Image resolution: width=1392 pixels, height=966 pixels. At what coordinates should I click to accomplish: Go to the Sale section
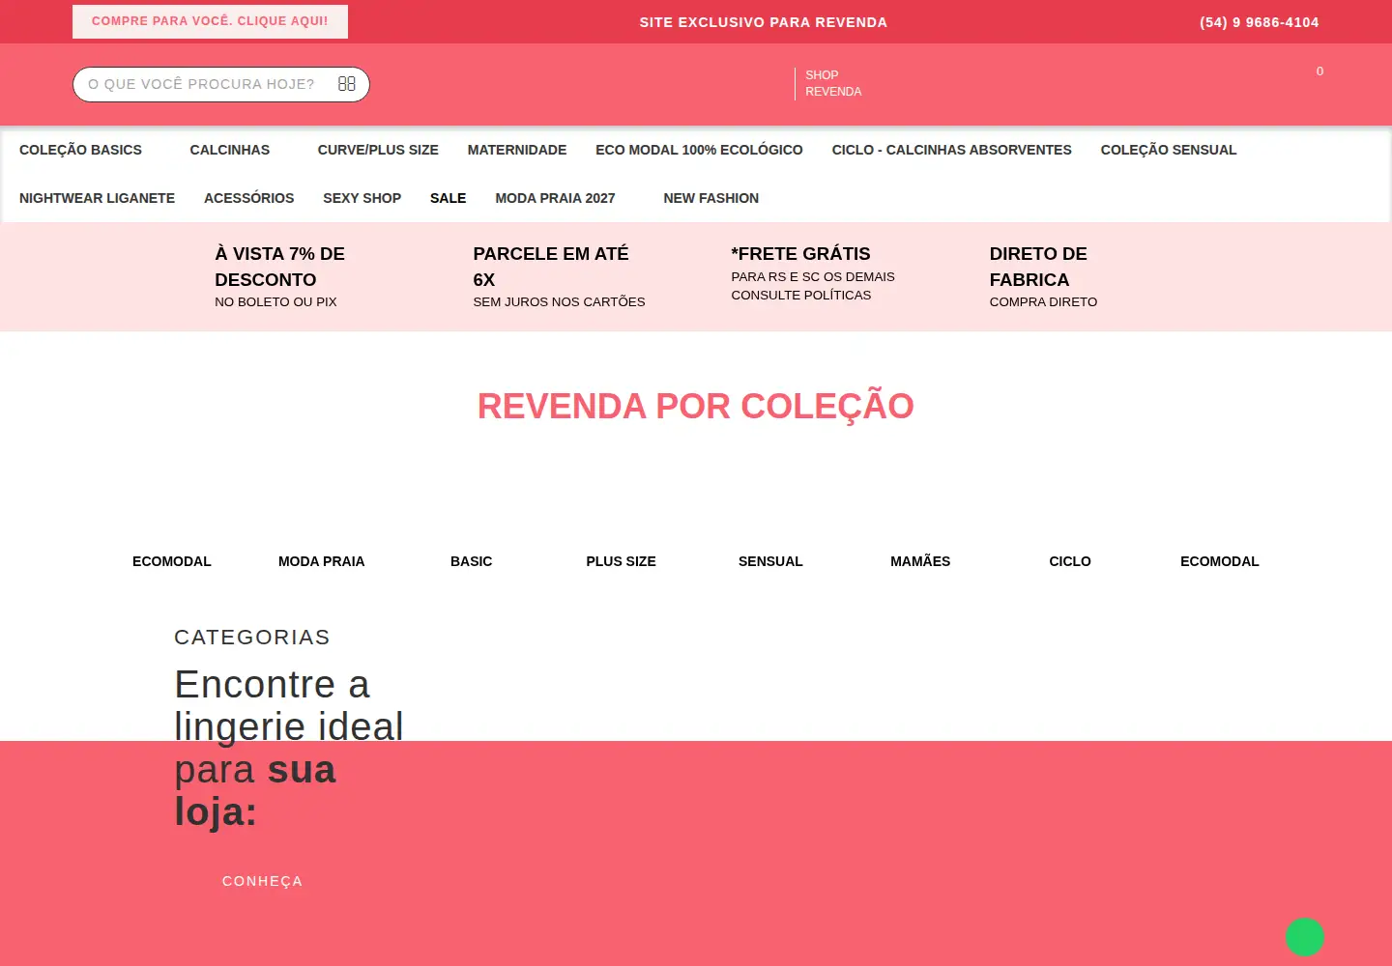click(x=448, y=198)
